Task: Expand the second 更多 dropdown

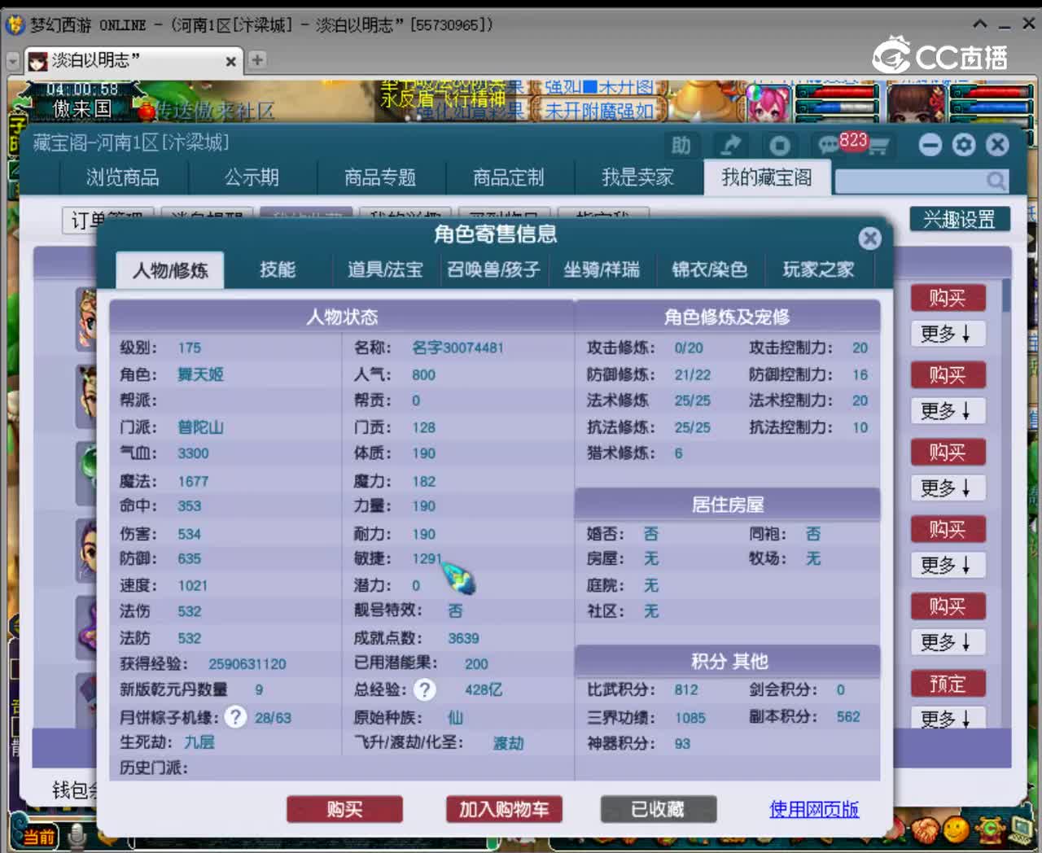Action: tap(948, 411)
